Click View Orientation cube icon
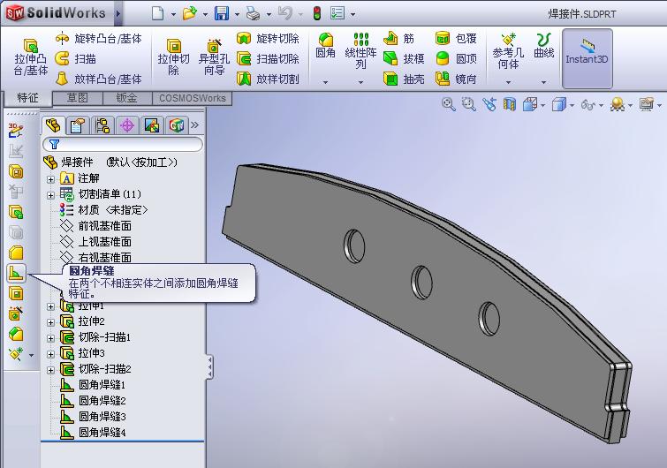 click(529, 103)
